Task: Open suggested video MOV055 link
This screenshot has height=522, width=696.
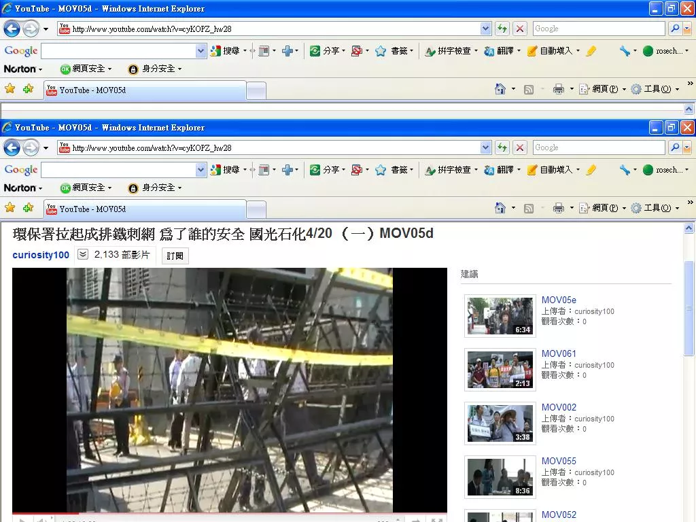Action: (x=559, y=462)
